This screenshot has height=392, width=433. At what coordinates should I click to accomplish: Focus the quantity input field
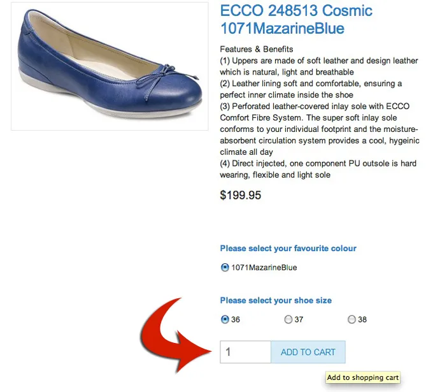pos(245,352)
